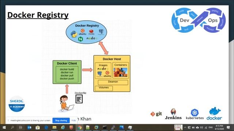This screenshot has width=234, height=131.
Task: Click the shipping containers picture
Action: pyautogui.click(x=121, y=72)
